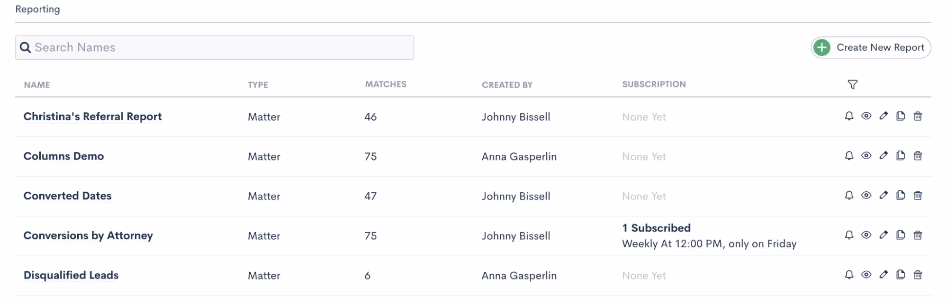Click eye icon on Columns Demo row
This screenshot has width=947, height=305.
tap(866, 156)
